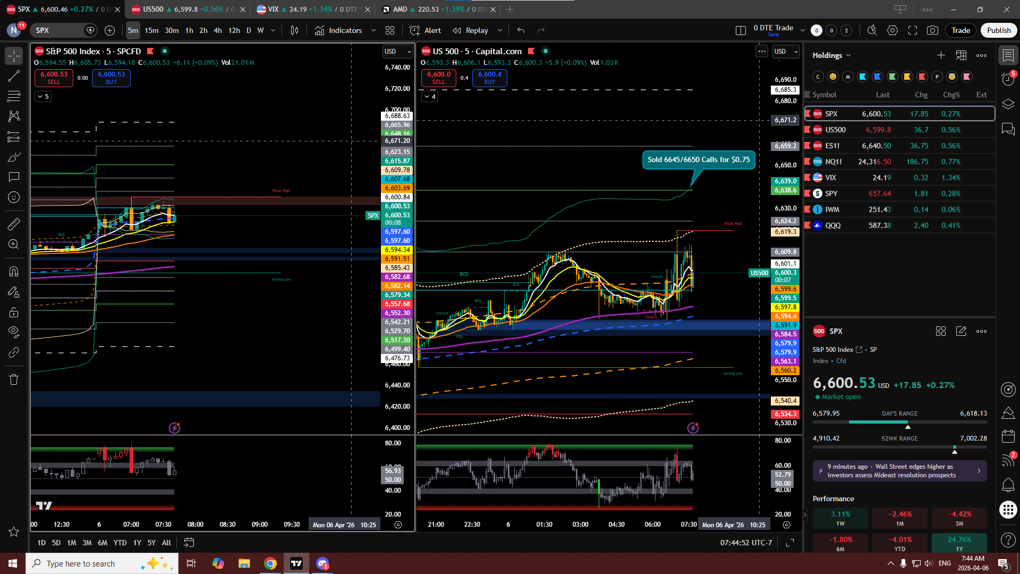
Task: Take a chart snapshot with the camera icon
Action: (932, 30)
